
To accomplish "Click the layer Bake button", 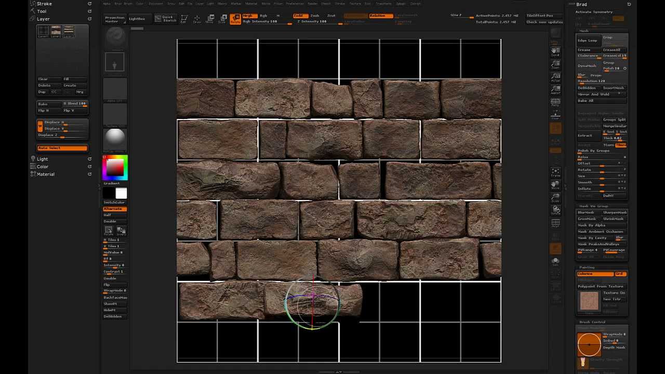I will [x=49, y=104].
